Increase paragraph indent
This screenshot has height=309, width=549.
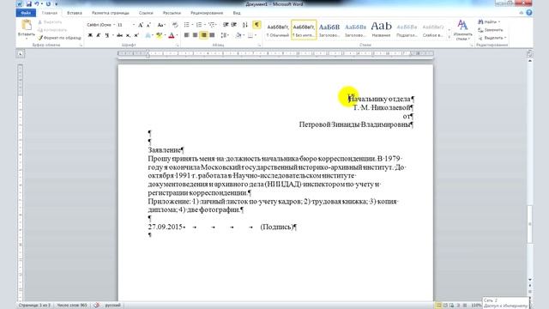[234, 25]
